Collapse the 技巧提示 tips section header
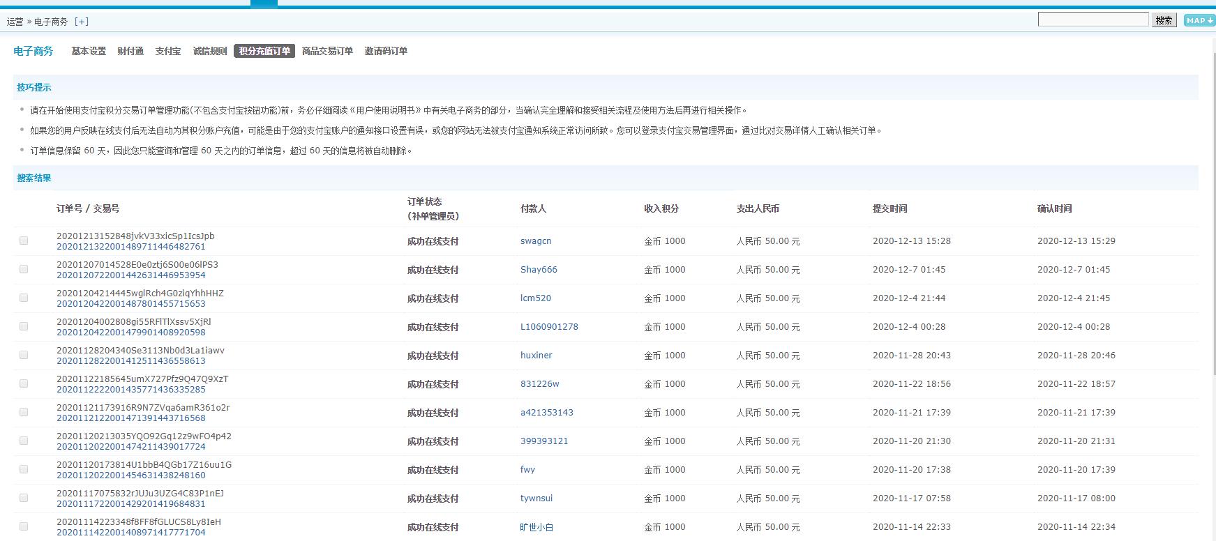Viewport: 1216px width, 541px height. (x=34, y=87)
